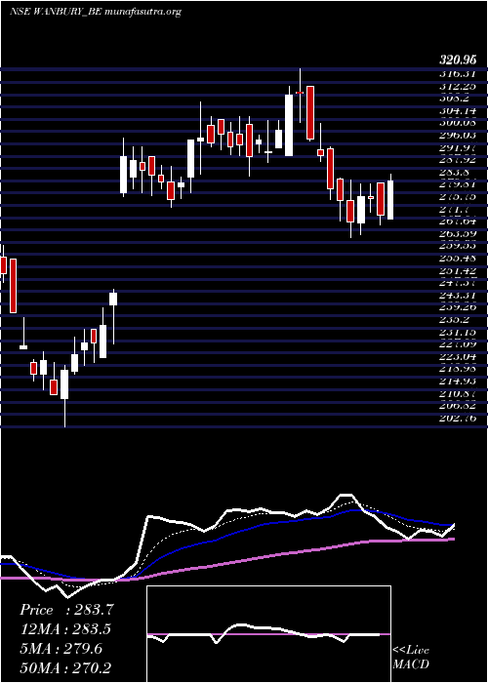The width and height of the screenshot is (488, 683).
Task: Click the 271.7 price axis label
Action: click(x=454, y=209)
